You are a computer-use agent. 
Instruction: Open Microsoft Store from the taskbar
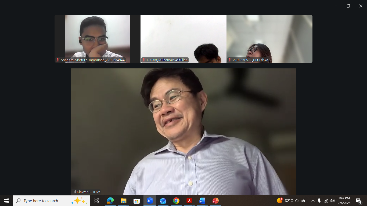click(136, 201)
